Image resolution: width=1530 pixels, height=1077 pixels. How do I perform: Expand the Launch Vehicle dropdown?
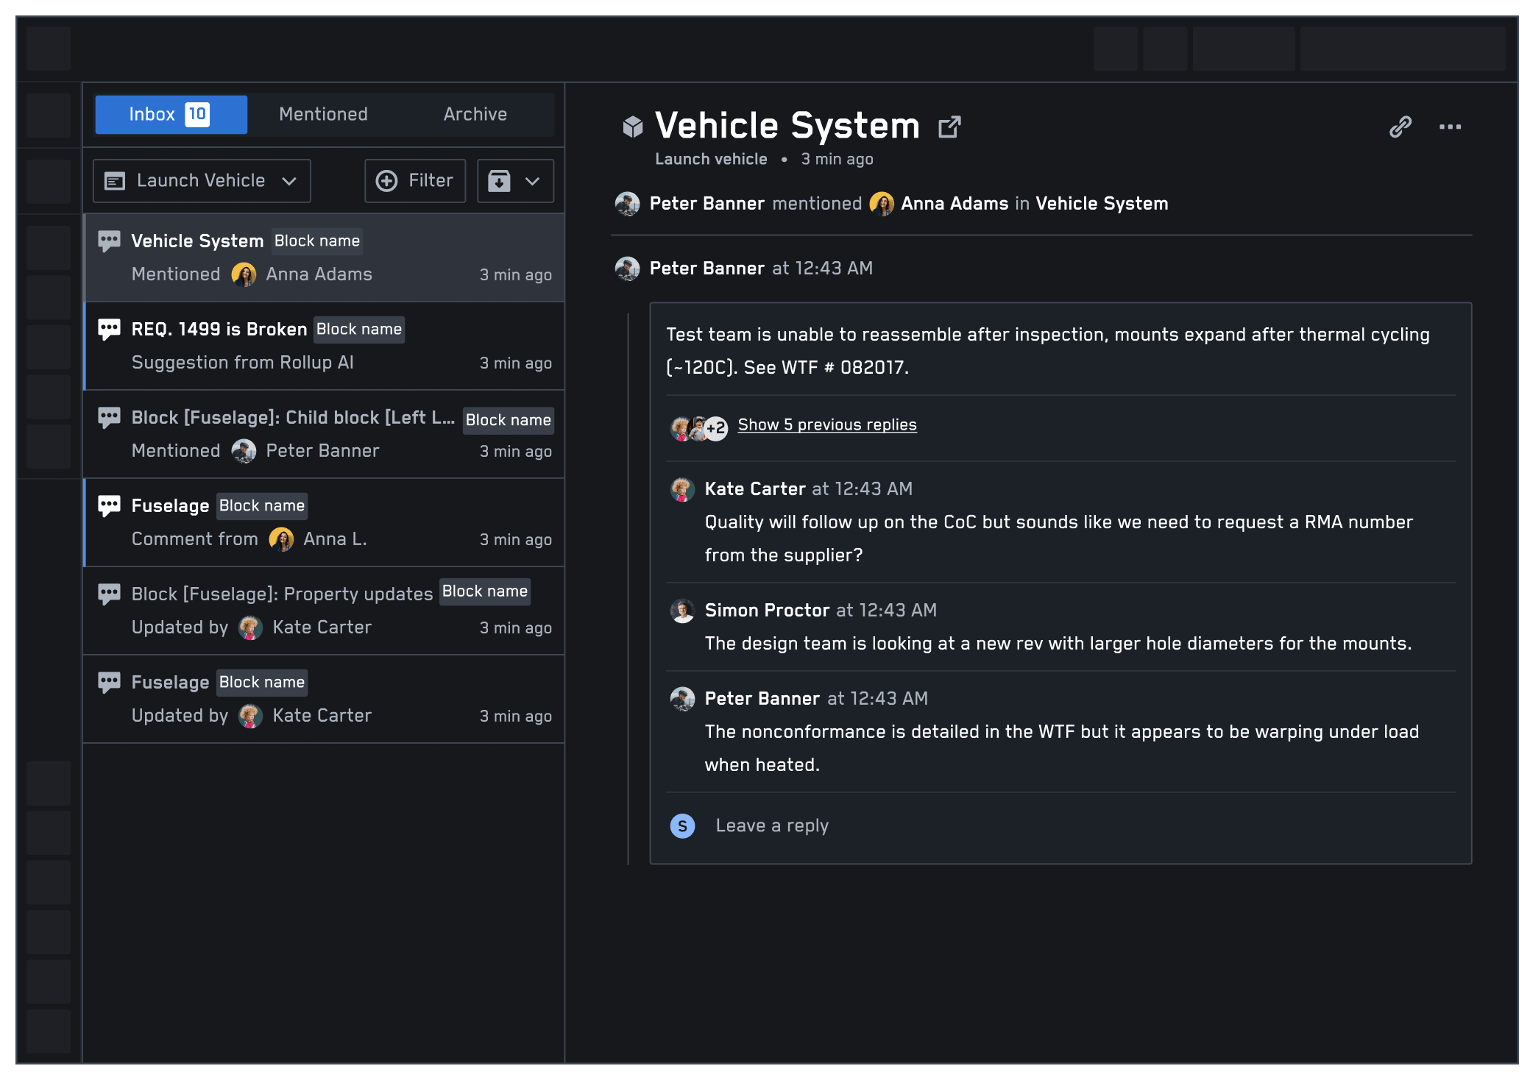[202, 181]
